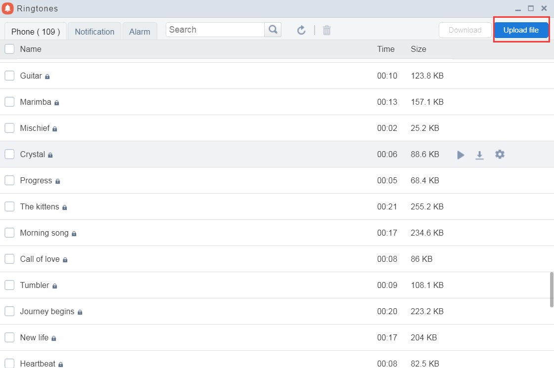Check the Tumbler row checkbox

tap(9, 285)
